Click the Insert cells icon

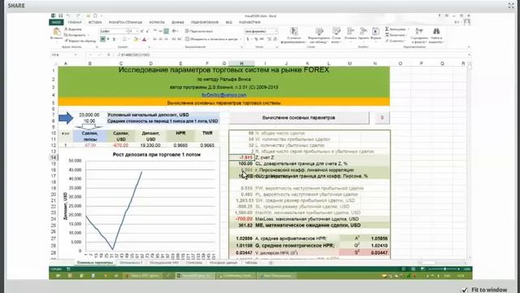point(350,32)
